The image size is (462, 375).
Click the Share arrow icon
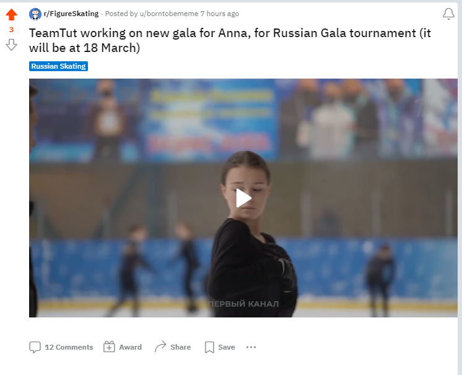[160, 347]
